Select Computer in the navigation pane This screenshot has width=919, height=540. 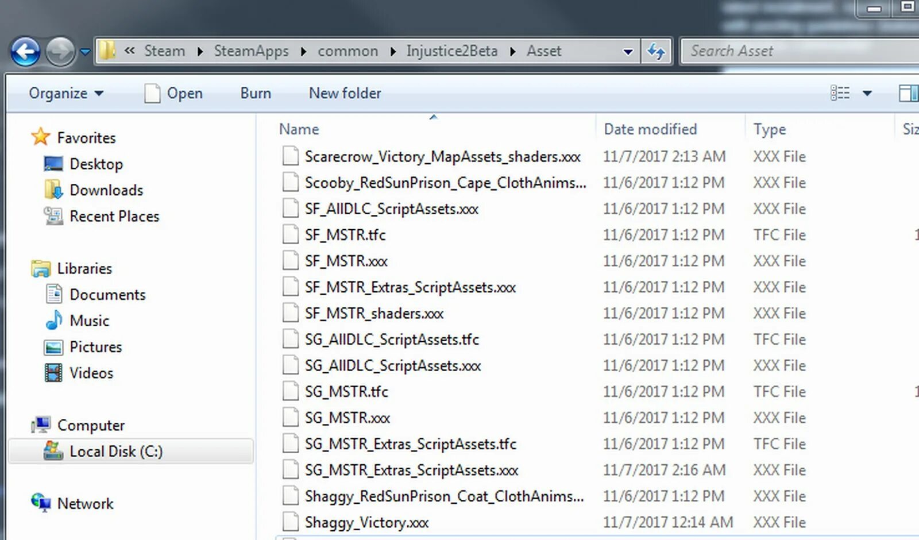(x=91, y=426)
